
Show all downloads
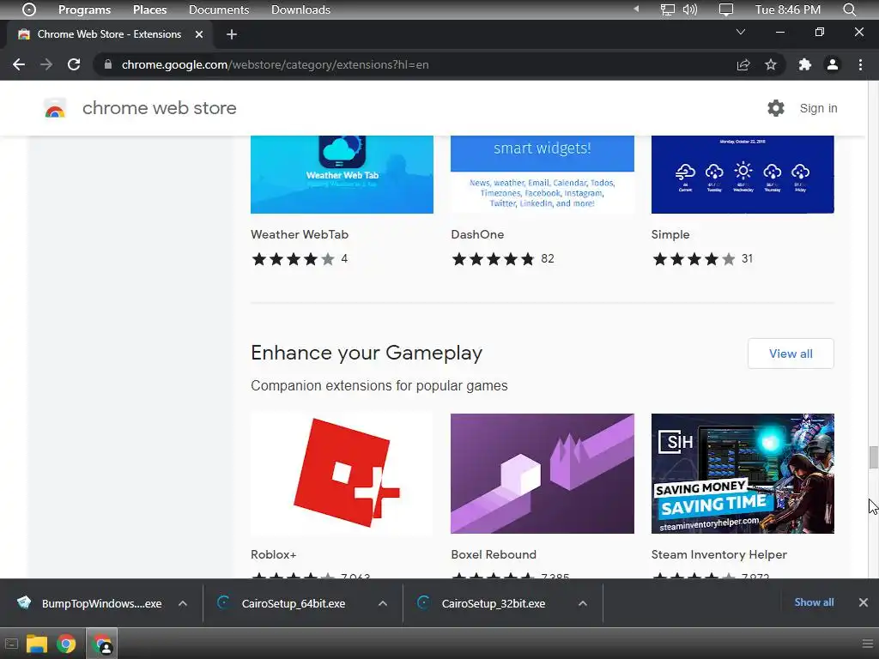[x=814, y=602]
